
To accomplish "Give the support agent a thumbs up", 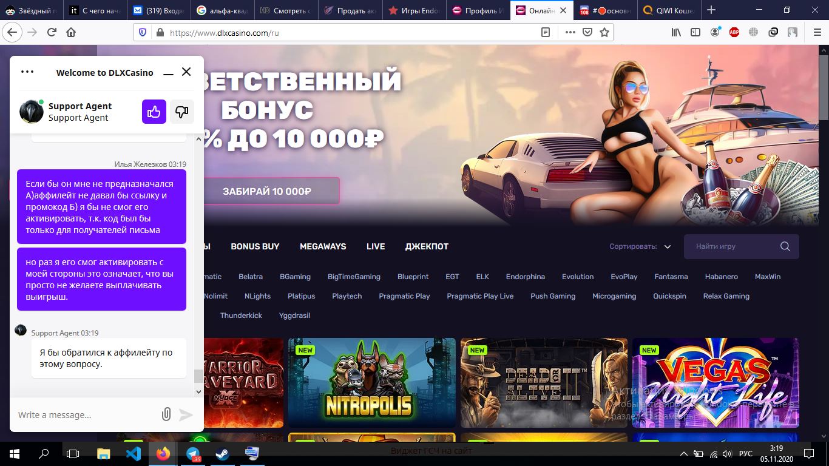I will point(154,112).
